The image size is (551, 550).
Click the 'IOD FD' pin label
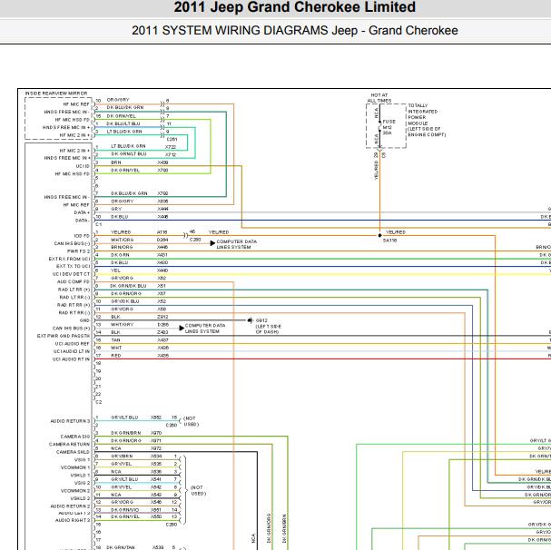[82, 236]
